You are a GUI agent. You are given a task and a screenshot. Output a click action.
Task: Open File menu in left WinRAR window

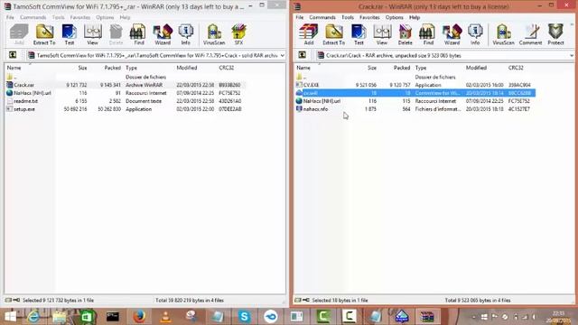coord(10,17)
